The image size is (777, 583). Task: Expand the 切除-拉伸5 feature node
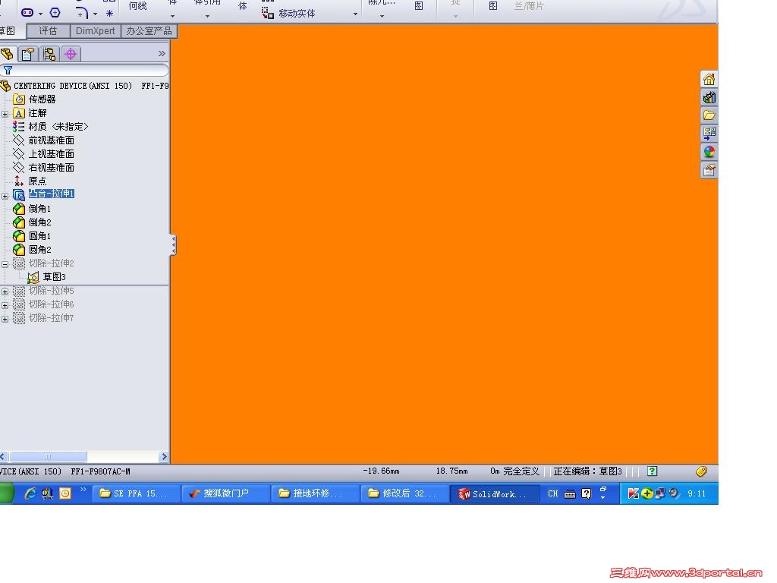(5, 291)
